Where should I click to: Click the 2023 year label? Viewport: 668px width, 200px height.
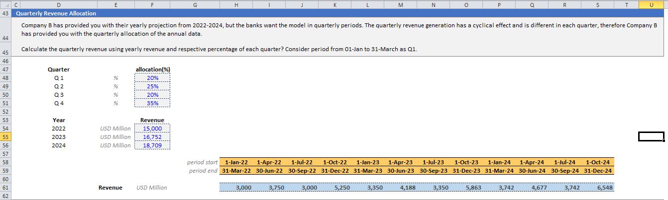coord(59,137)
